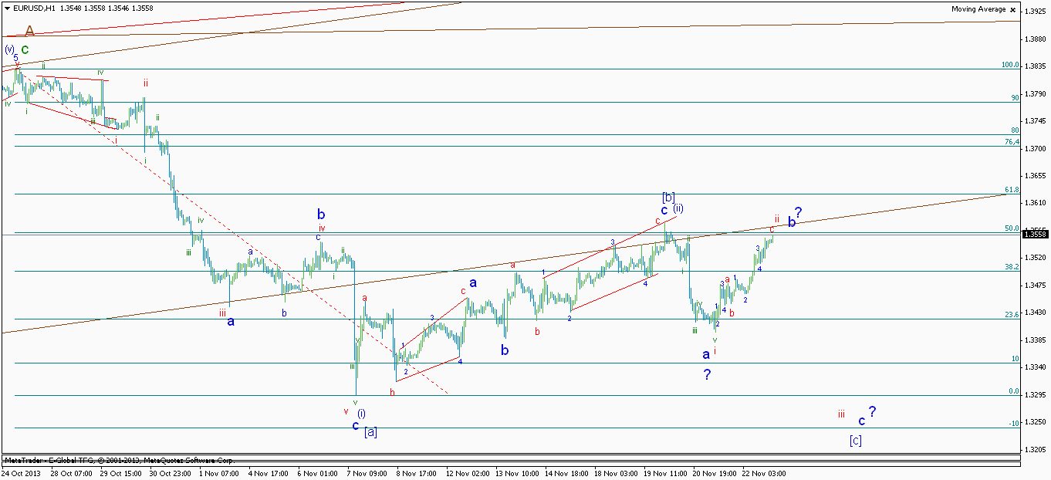The width and height of the screenshot is (1051, 480).
Task: Click the 1.3250 price scale label
Action: (x=1036, y=422)
